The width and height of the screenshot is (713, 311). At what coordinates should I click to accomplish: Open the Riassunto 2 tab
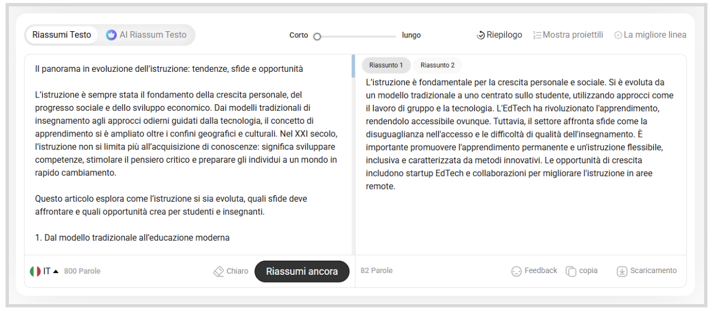click(437, 65)
